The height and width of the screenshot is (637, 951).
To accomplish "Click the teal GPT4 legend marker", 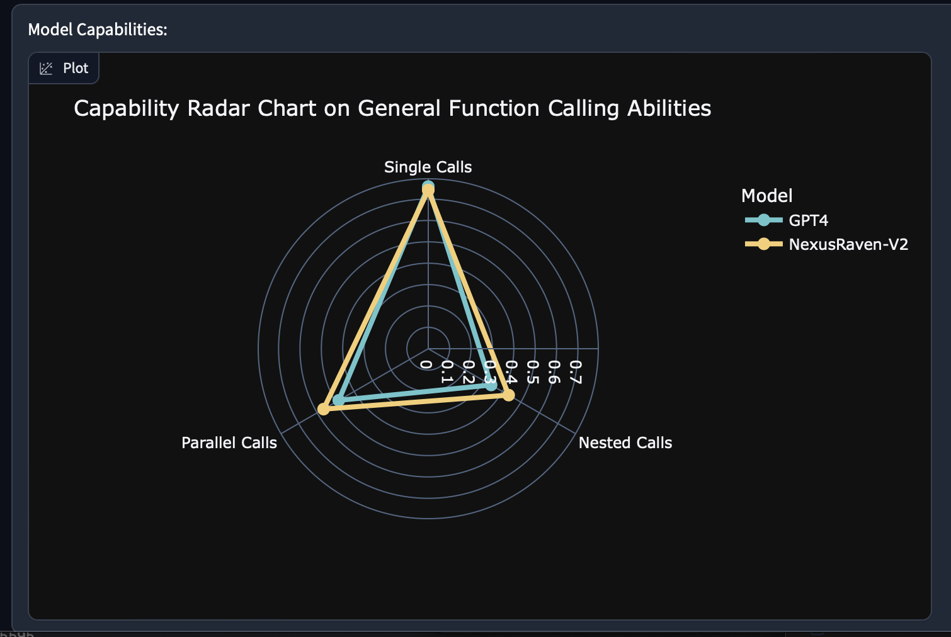I will pyautogui.click(x=763, y=220).
